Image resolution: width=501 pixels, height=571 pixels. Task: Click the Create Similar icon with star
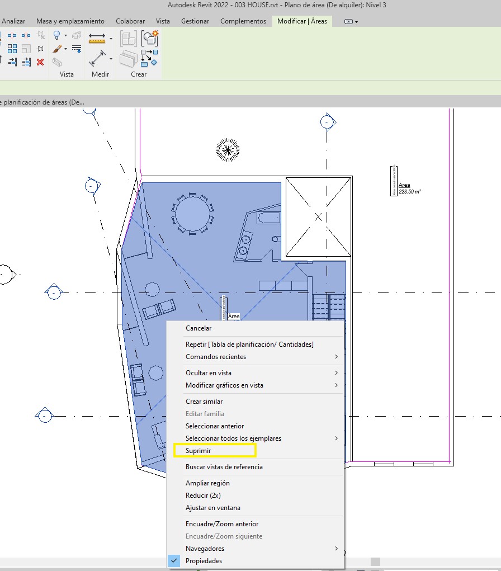[x=149, y=38]
